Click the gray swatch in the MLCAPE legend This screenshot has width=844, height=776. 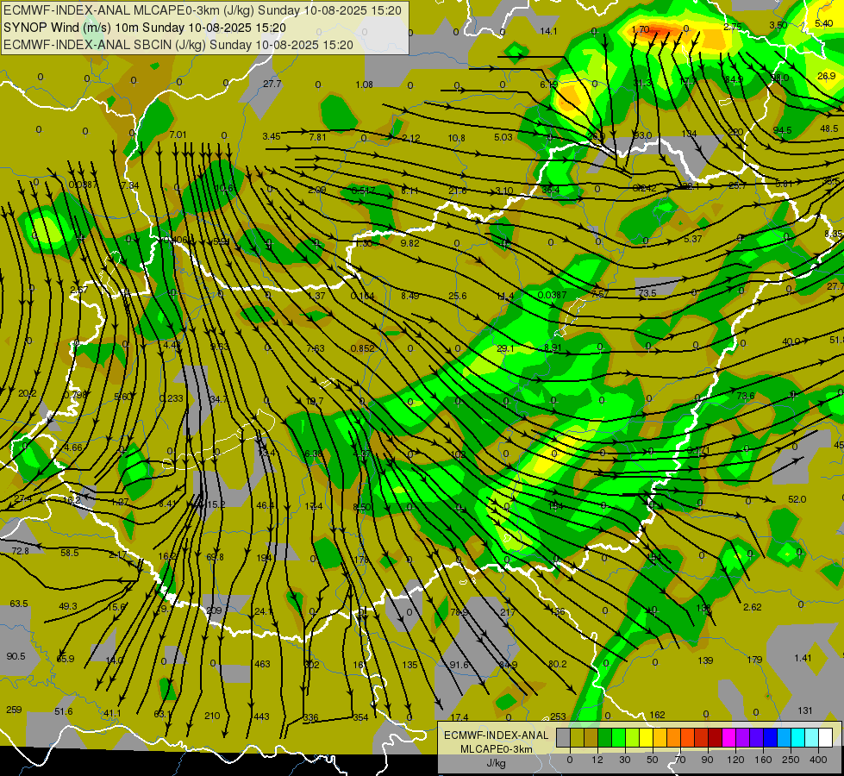(x=564, y=737)
